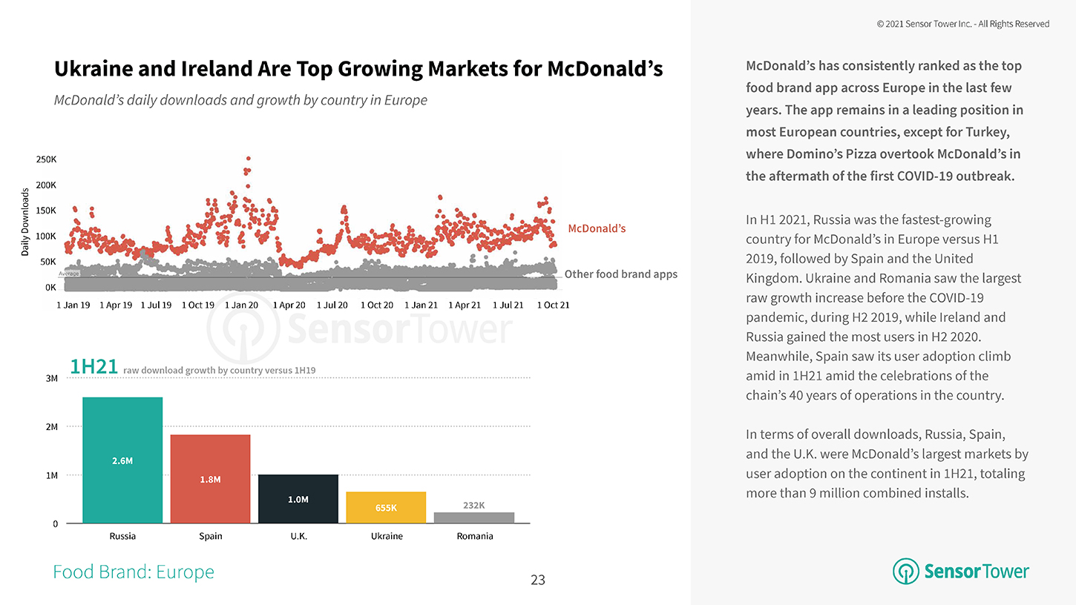Click the italic subtitle under the title

[240, 100]
